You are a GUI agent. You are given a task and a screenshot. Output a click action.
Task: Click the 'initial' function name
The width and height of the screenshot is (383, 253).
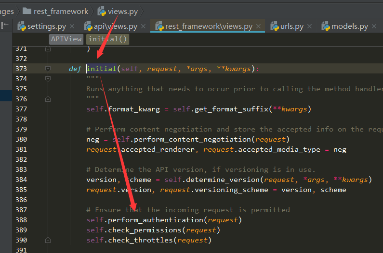(x=101, y=69)
